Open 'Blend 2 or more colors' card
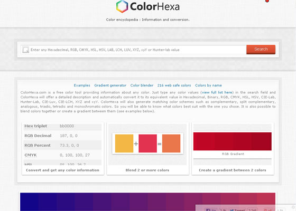This screenshot has height=211, width=296. pos(147,149)
